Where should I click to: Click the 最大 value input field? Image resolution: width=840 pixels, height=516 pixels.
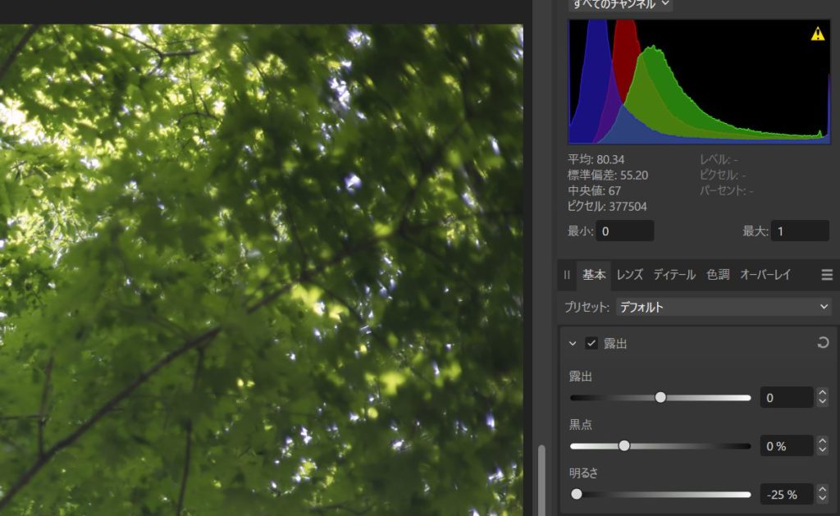coord(800,231)
